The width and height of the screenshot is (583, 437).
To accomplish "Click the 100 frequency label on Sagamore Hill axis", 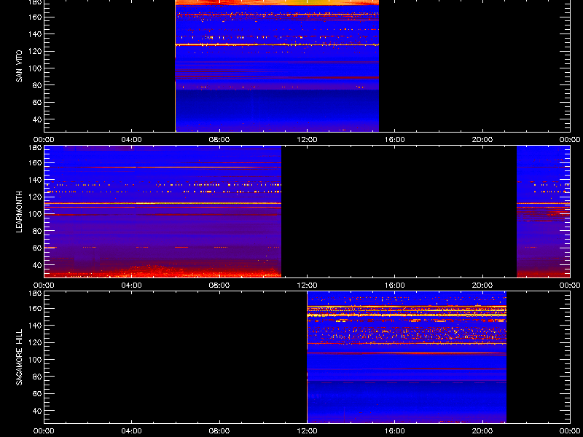I will click(35, 359).
